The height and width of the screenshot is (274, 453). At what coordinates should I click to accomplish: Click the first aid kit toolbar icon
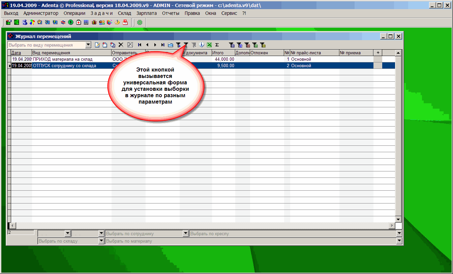pos(79,23)
